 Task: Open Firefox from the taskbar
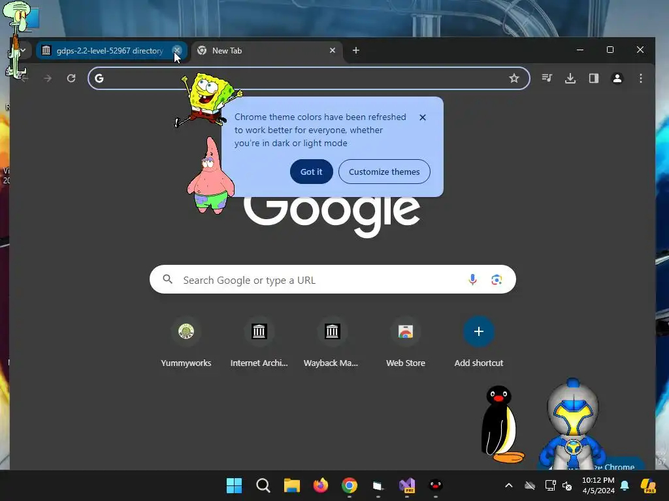(321, 485)
